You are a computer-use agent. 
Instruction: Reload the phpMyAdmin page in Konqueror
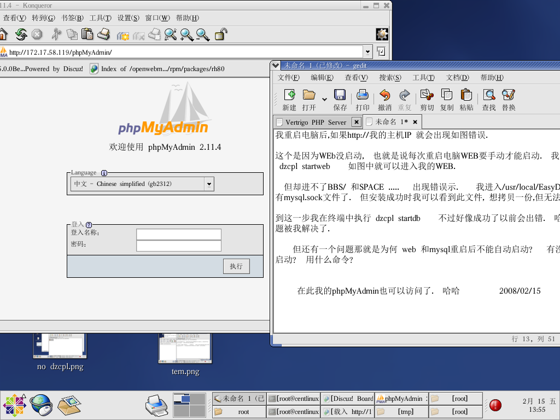[x=21, y=34]
